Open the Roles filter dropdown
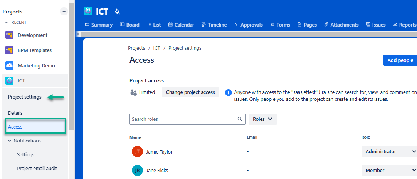 tap(262, 119)
